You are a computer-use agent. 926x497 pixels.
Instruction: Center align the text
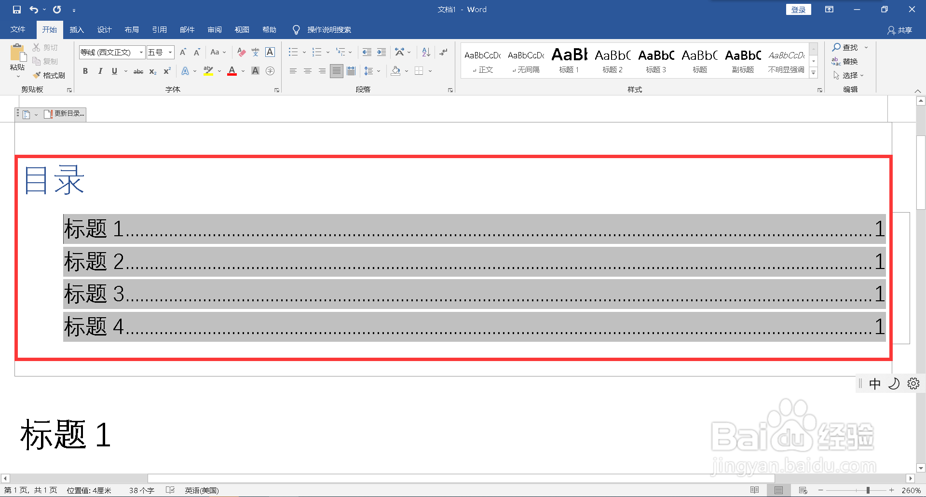(308, 71)
